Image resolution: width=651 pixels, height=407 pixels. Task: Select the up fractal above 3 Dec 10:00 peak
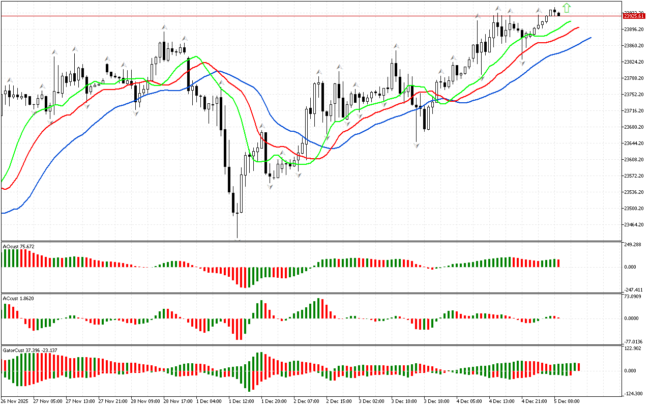point(395,46)
